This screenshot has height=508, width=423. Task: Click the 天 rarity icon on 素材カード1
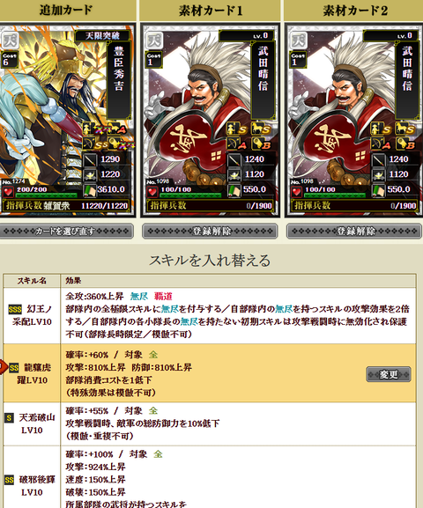(x=154, y=40)
